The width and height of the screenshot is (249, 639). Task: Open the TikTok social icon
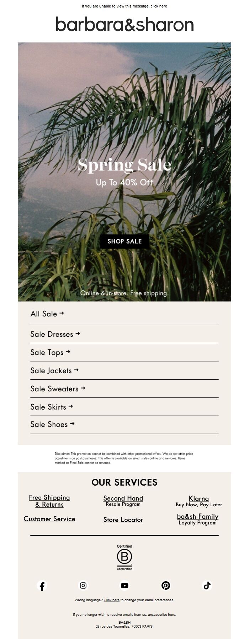click(207, 585)
